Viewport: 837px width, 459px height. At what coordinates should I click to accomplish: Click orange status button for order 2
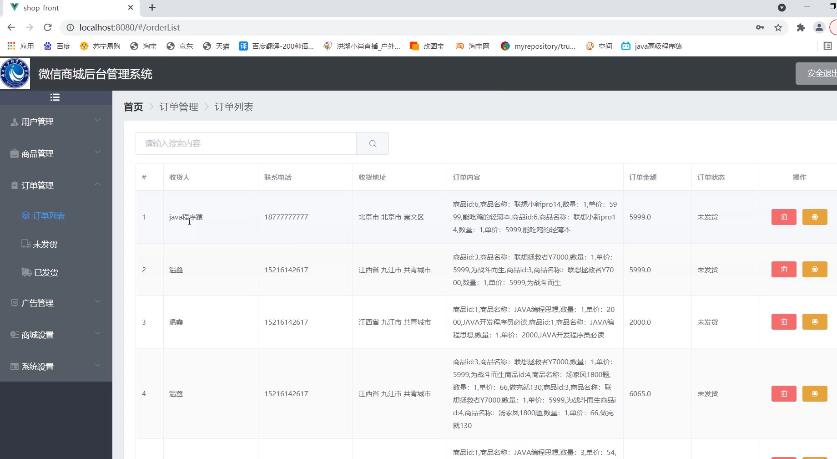[x=814, y=270]
